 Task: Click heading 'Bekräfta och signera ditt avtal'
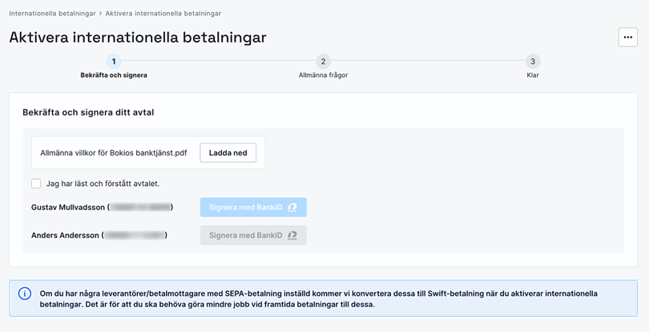(x=88, y=112)
